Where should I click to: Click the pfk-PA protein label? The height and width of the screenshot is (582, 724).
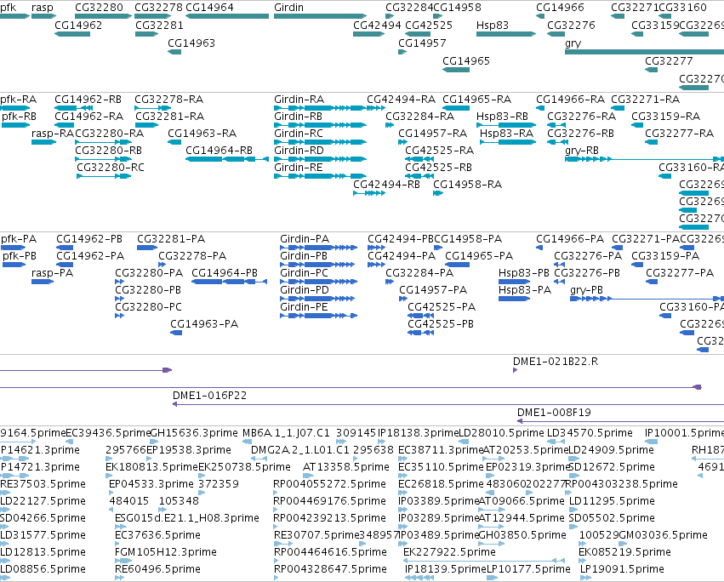pos(19,239)
